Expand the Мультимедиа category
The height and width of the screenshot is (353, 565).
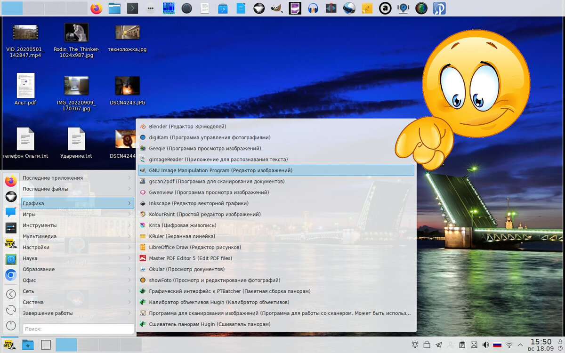click(78, 236)
